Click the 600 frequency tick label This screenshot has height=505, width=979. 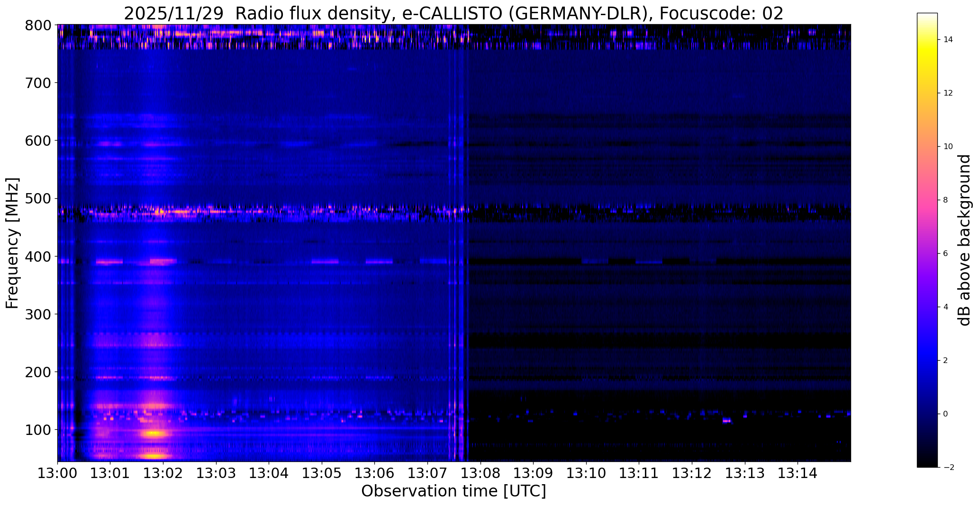click(39, 141)
